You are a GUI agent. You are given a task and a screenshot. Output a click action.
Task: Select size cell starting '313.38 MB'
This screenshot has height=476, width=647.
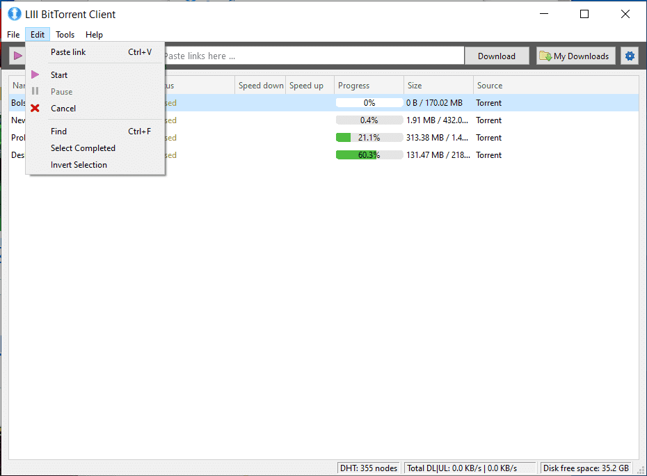click(x=437, y=138)
